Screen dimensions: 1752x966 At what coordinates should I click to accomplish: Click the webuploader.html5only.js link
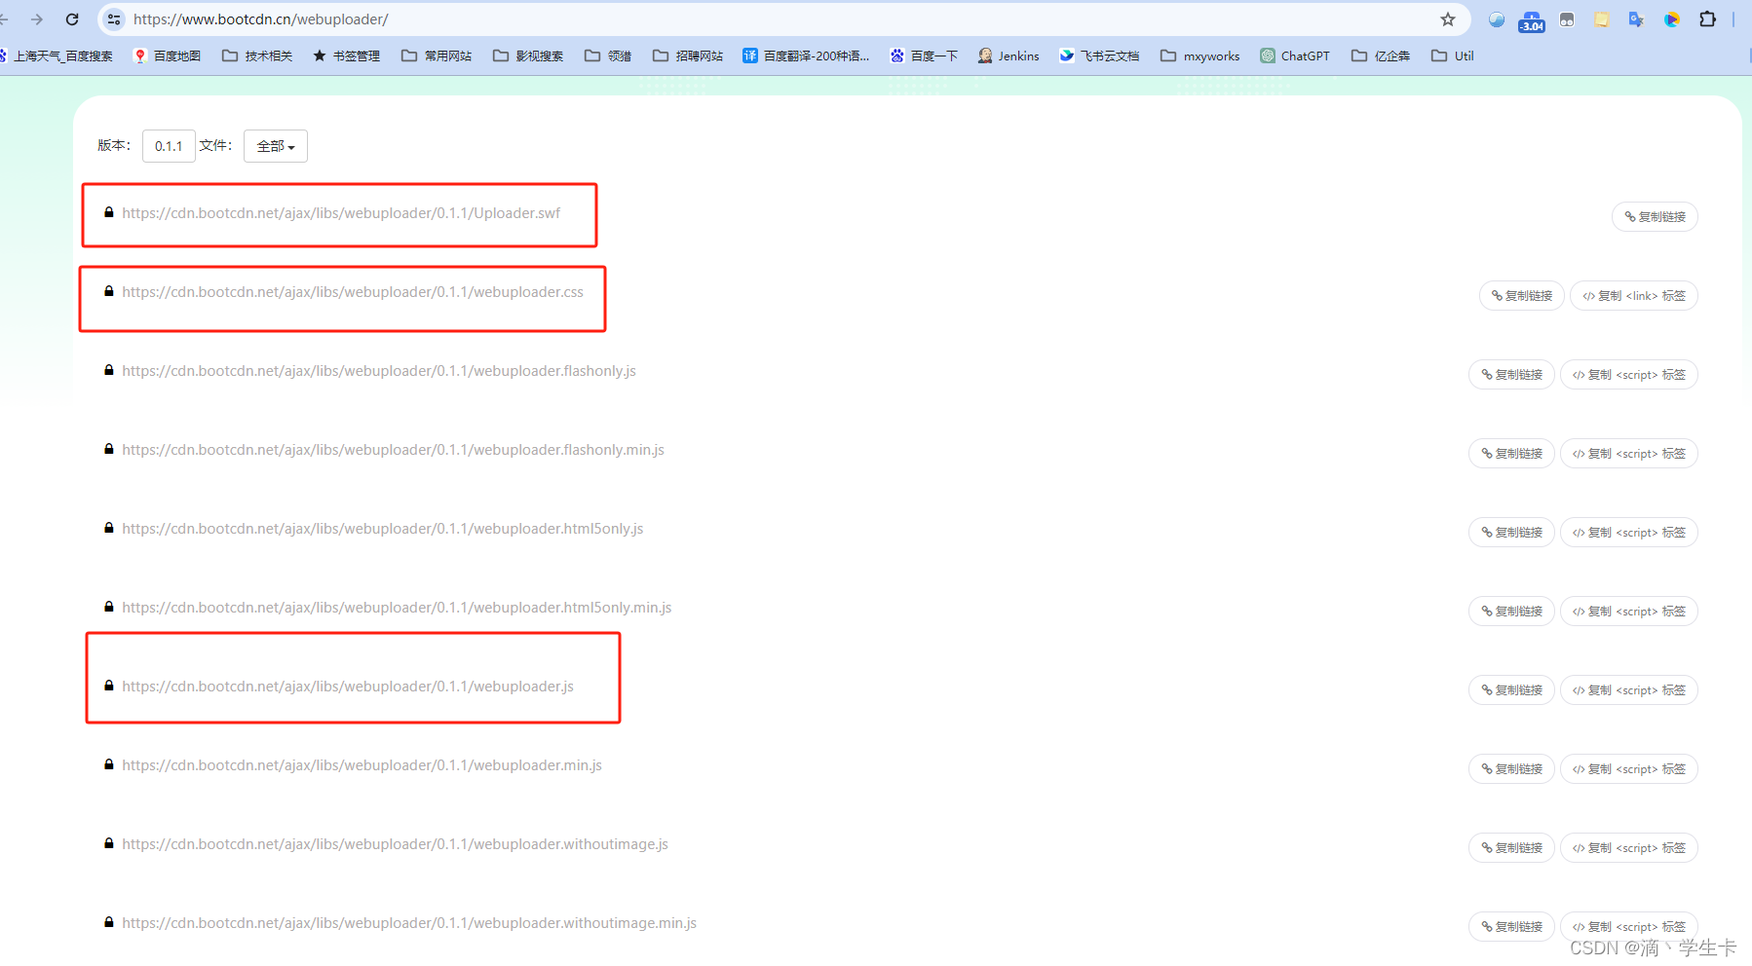pos(383,529)
